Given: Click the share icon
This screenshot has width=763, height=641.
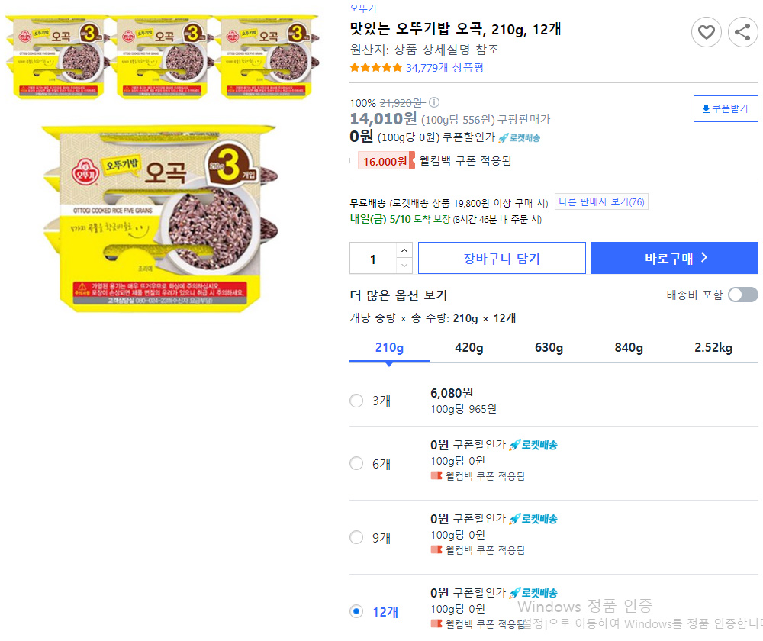Looking at the screenshot, I should click(742, 32).
